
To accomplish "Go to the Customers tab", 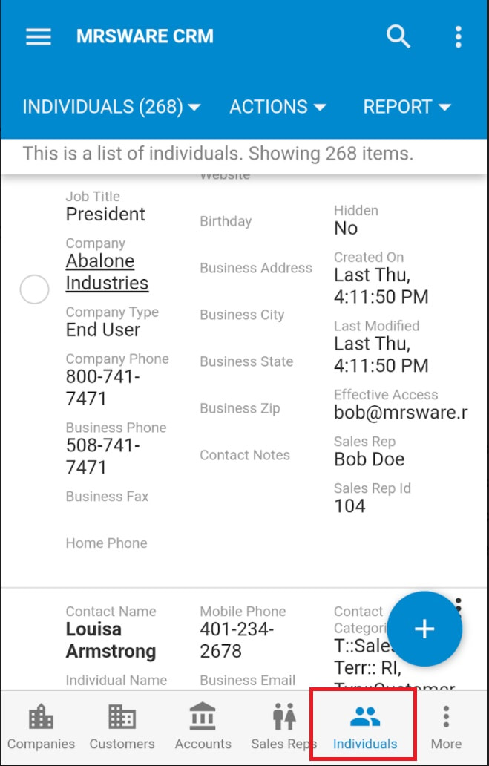I will pos(122,727).
